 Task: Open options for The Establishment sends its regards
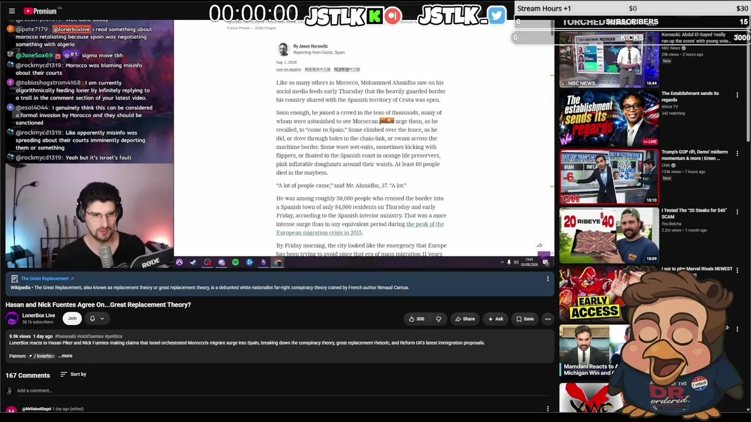coord(738,94)
